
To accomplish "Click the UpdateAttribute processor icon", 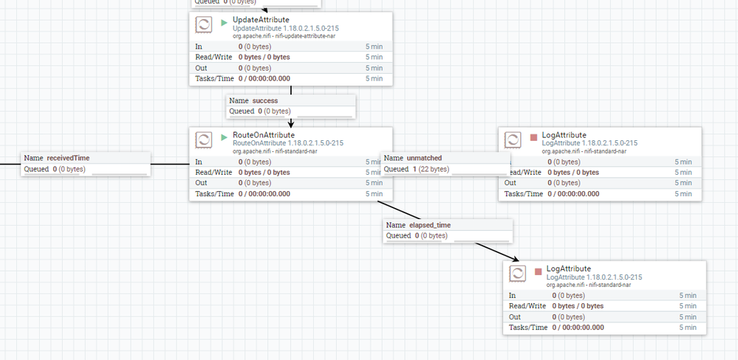I will click(x=204, y=24).
